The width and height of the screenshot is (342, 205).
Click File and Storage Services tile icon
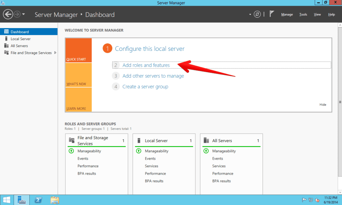tap(71, 140)
